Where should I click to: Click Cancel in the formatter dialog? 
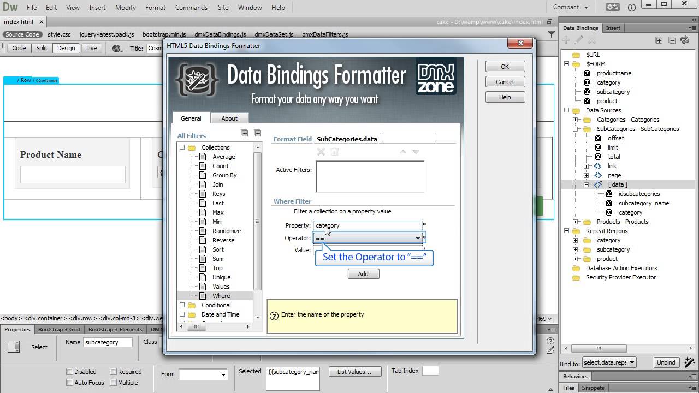pyautogui.click(x=505, y=82)
